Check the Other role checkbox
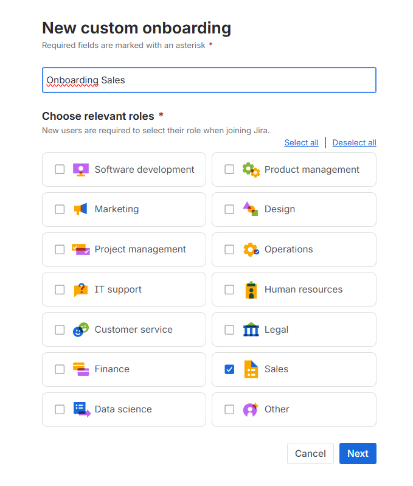This screenshot has height=486, width=413. 229,409
